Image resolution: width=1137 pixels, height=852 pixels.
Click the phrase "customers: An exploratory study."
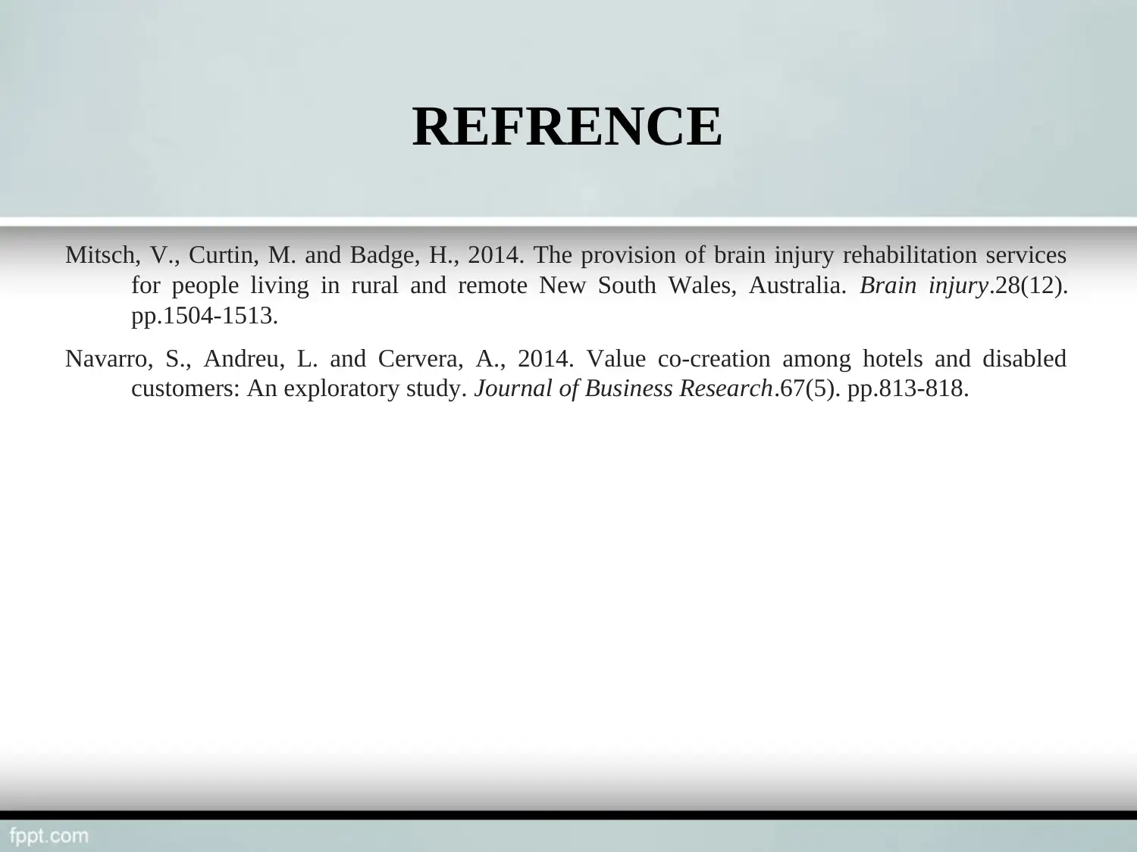[299, 389]
